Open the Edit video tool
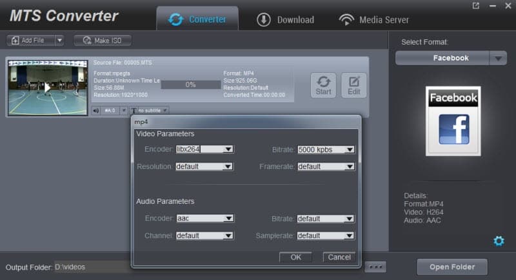516x280 pixels. [353, 85]
